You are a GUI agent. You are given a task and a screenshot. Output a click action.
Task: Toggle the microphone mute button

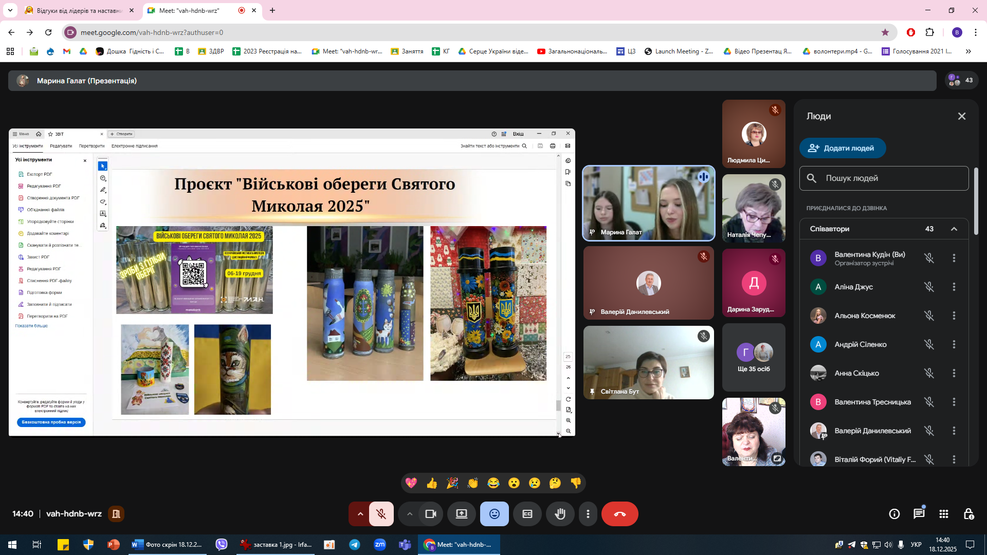tap(381, 514)
